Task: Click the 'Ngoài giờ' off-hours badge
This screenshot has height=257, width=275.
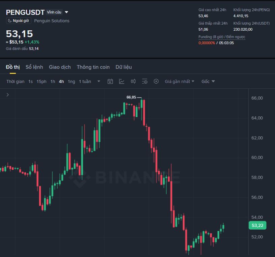Action: 19,21
